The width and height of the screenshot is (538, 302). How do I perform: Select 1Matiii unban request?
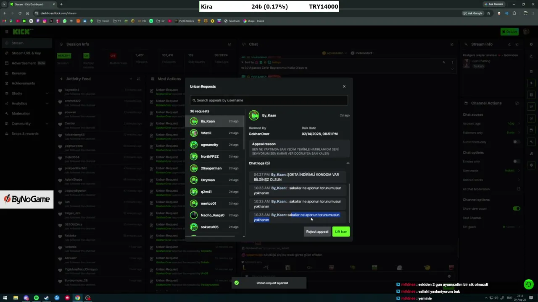tap(215, 133)
